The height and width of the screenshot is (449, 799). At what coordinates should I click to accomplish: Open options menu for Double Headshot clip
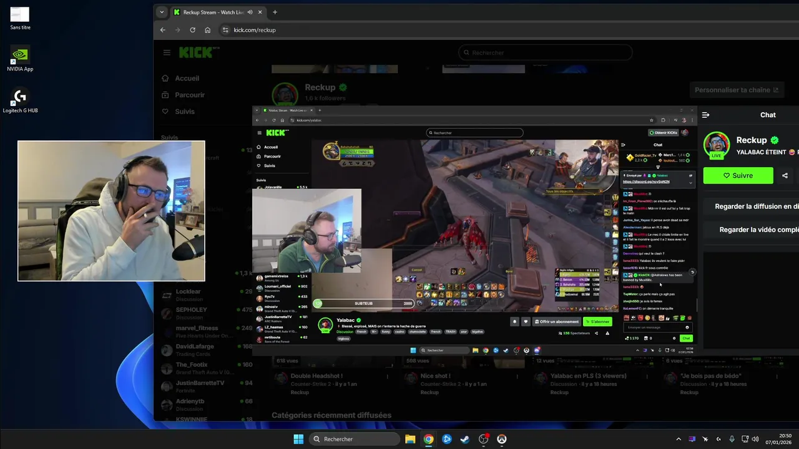click(388, 377)
